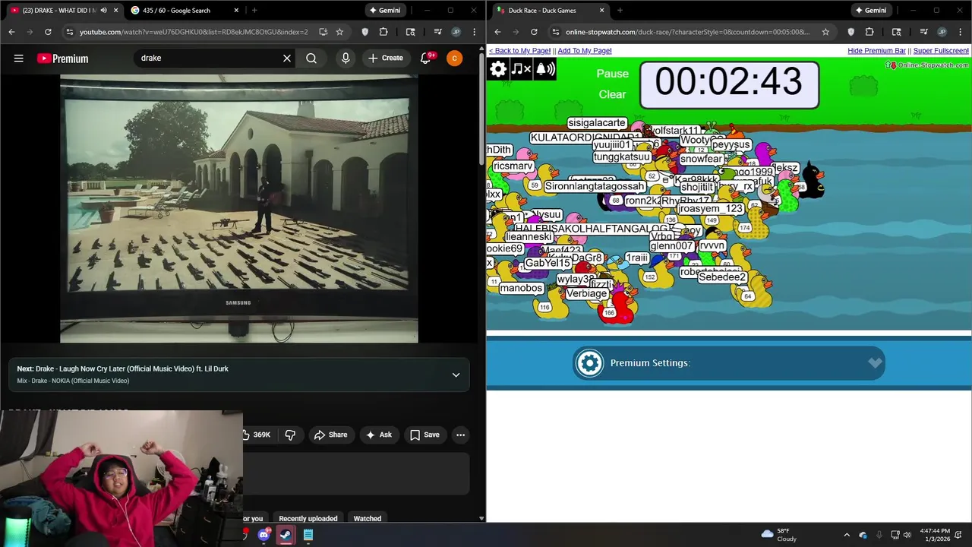Open volume control in system tray

[x=907, y=535]
